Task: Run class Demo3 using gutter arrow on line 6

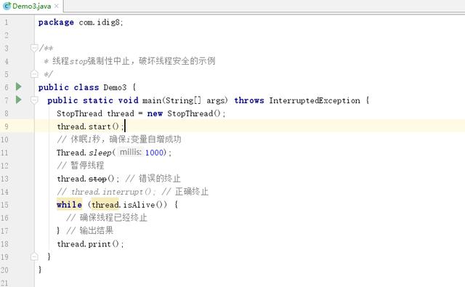Action: pos(19,86)
